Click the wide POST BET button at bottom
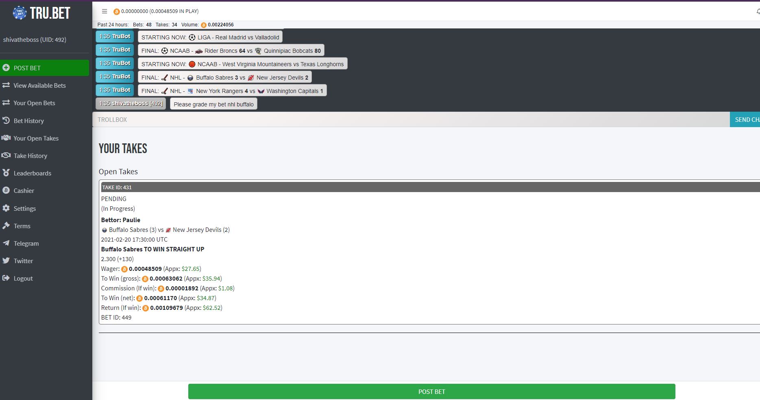Image resolution: width=760 pixels, height=400 pixels. click(431, 391)
